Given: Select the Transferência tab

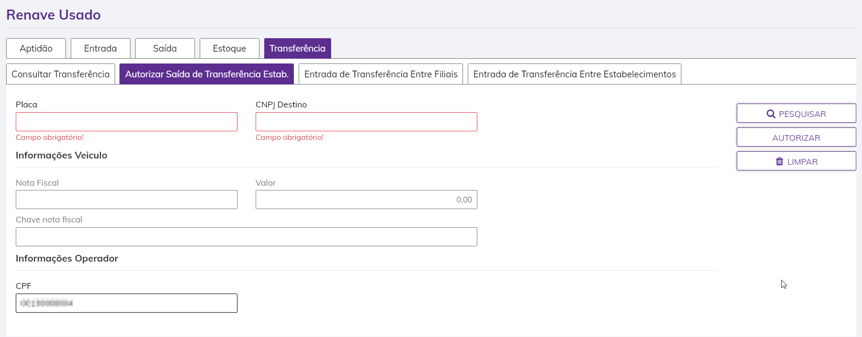Looking at the screenshot, I should coord(297,48).
